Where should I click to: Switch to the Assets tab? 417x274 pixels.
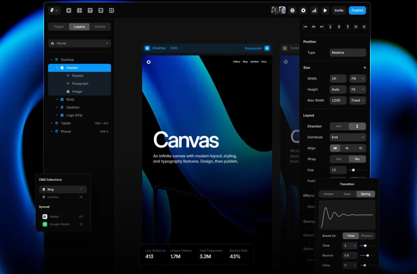pyautogui.click(x=100, y=27)
